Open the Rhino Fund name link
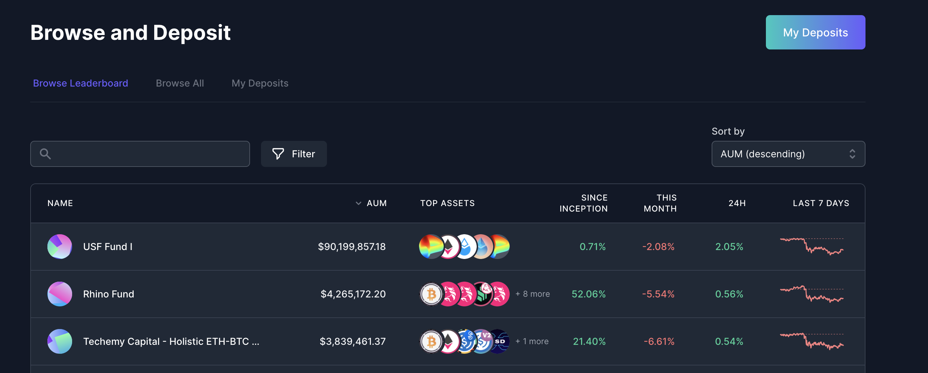 109,294
